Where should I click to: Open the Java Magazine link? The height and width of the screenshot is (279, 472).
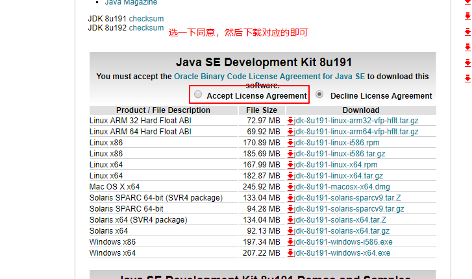click(x=131, y=3)
